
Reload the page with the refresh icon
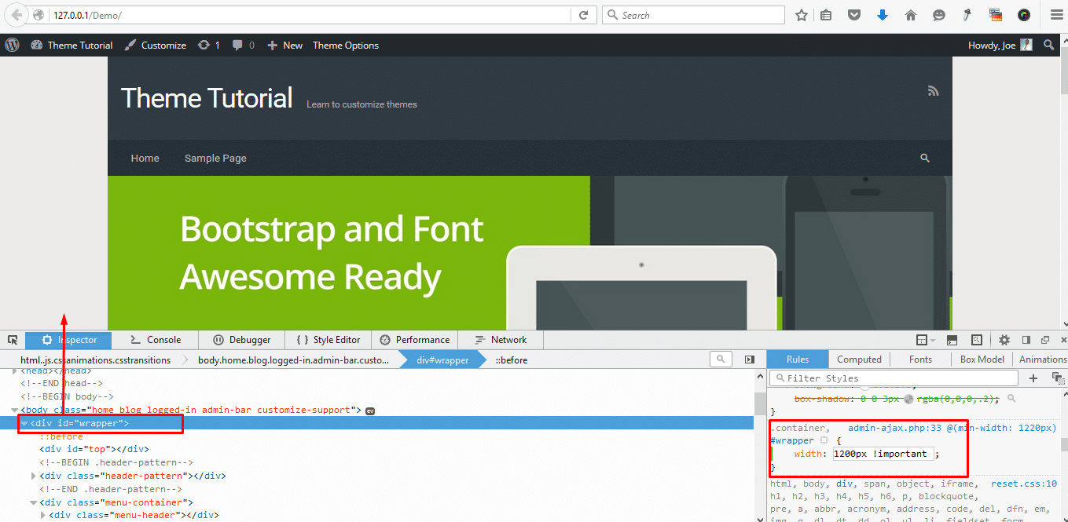click(583, 15)
